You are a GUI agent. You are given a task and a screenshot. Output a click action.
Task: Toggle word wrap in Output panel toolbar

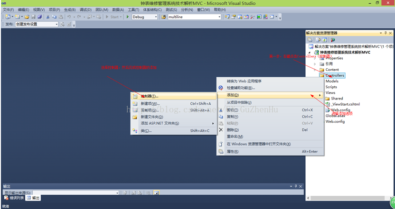[x=157, y=193]
